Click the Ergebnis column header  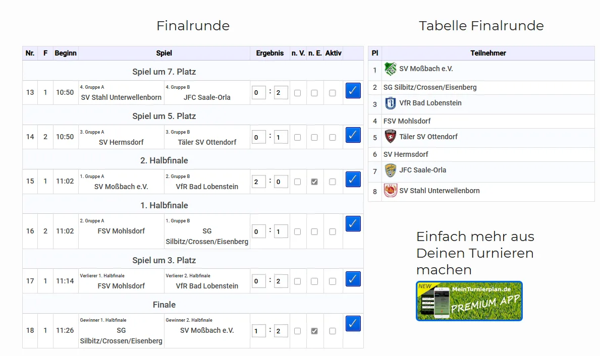coord(269,53)
